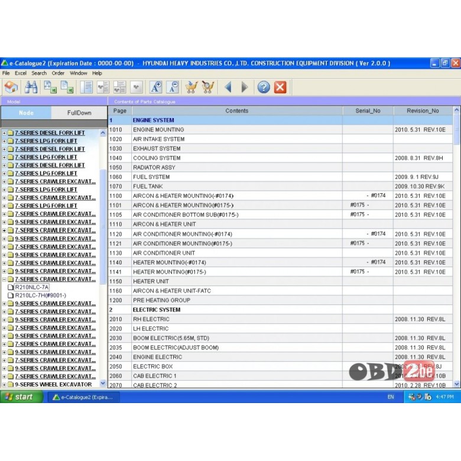461x461 pixels.
Task: Switch to the Node tab
Action: point(26,113)
